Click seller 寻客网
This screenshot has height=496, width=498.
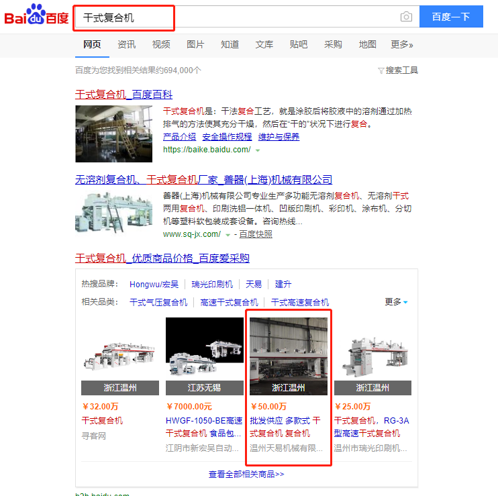(94, 436)
